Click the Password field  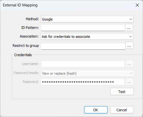click(x=83, y=82)
